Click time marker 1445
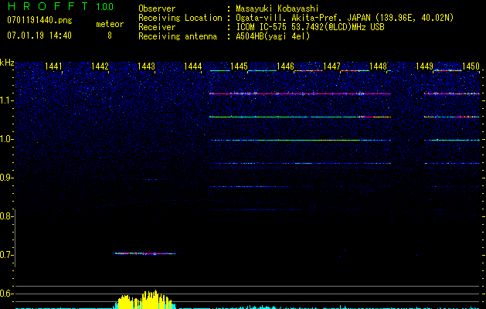The height and width of the screenshot is (309, 486). pyautogui.click(x=239, y=66)
